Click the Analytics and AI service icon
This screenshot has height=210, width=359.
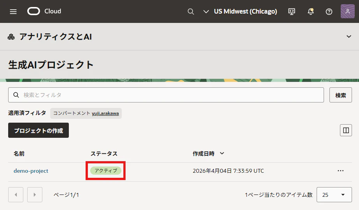(11, 37)
